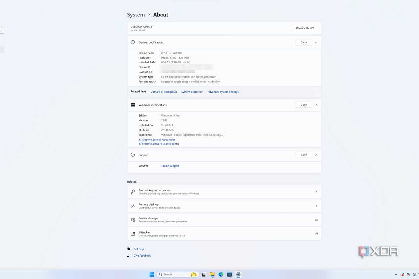Viewport: 419px width, 279px height.
Task: Collapse the Support section
Action: coord(316,155)
